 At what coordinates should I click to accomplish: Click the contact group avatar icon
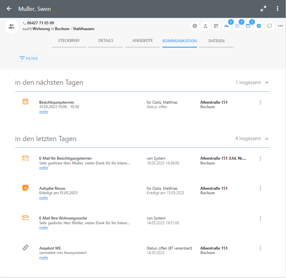click(x=12, y=26)
